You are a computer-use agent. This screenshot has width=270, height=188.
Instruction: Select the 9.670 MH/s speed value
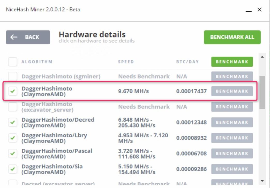tap(133, 91)
